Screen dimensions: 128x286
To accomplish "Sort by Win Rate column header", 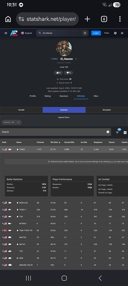I will pos(54,142).
